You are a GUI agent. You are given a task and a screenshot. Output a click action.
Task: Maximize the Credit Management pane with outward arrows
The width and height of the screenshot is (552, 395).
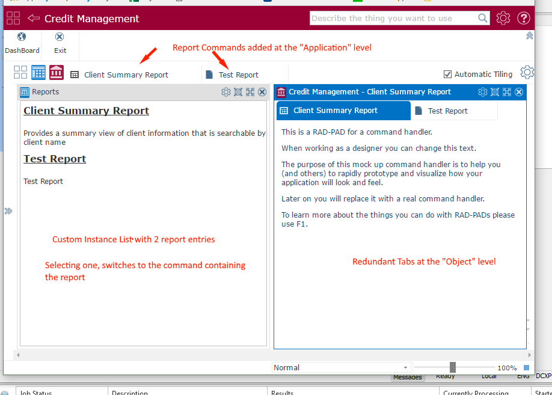507,92
